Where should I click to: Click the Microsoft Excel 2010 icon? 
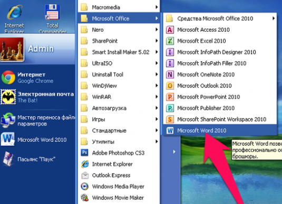click(170, 41)
